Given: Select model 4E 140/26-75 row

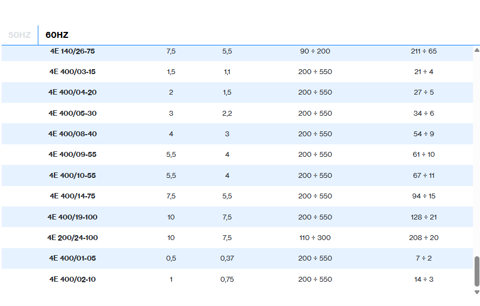Looking at the screenshot, I should 72,51.
